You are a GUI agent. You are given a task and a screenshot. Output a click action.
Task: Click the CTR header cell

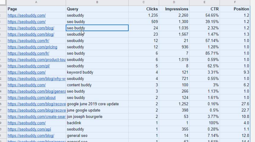pyautogui.click(x=205, y=9)
